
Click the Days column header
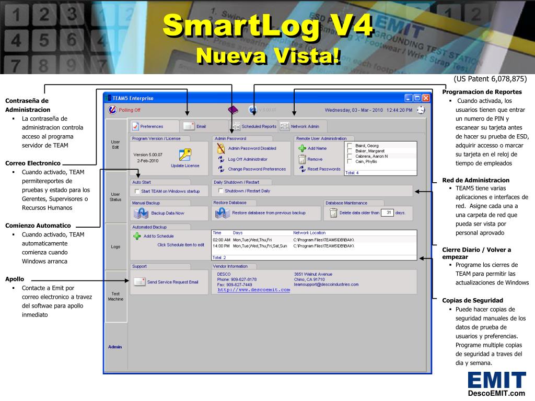(238, 233)
